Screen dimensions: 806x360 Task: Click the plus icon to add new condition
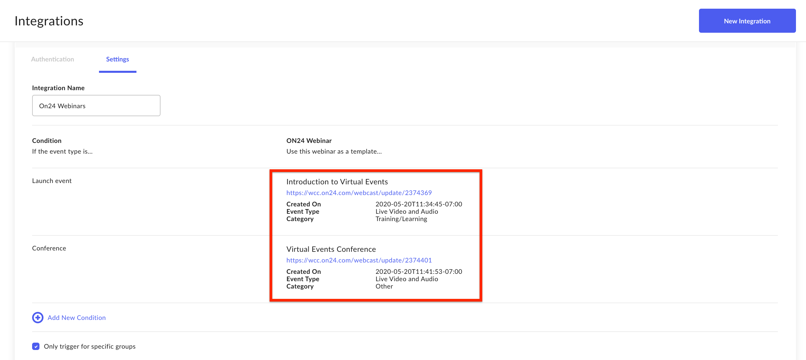(37, 318)
